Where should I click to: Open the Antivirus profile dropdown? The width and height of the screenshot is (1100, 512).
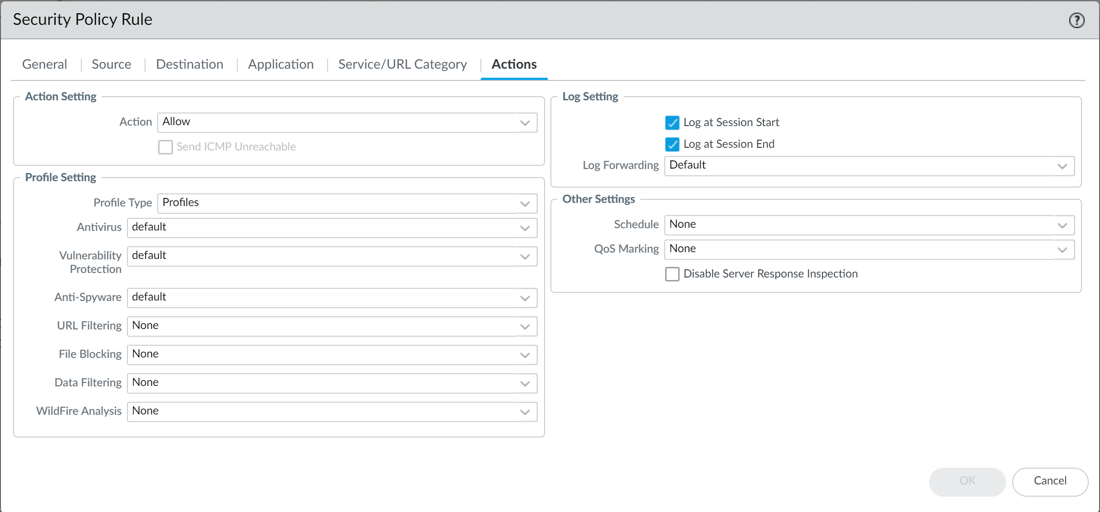click(525, 228)
